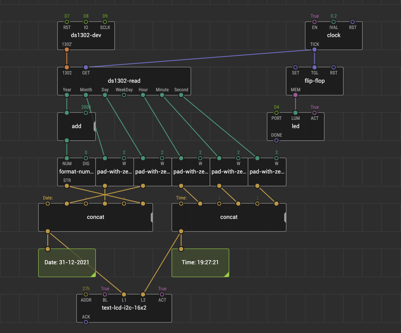
Task: Select the ds1302-dev node
Action: point(86,36)
